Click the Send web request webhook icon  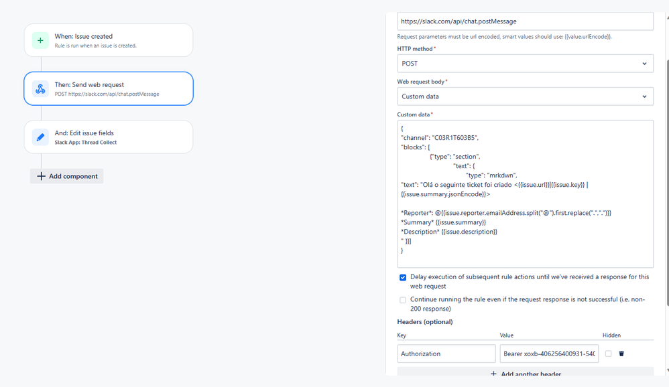pos(40,89)
